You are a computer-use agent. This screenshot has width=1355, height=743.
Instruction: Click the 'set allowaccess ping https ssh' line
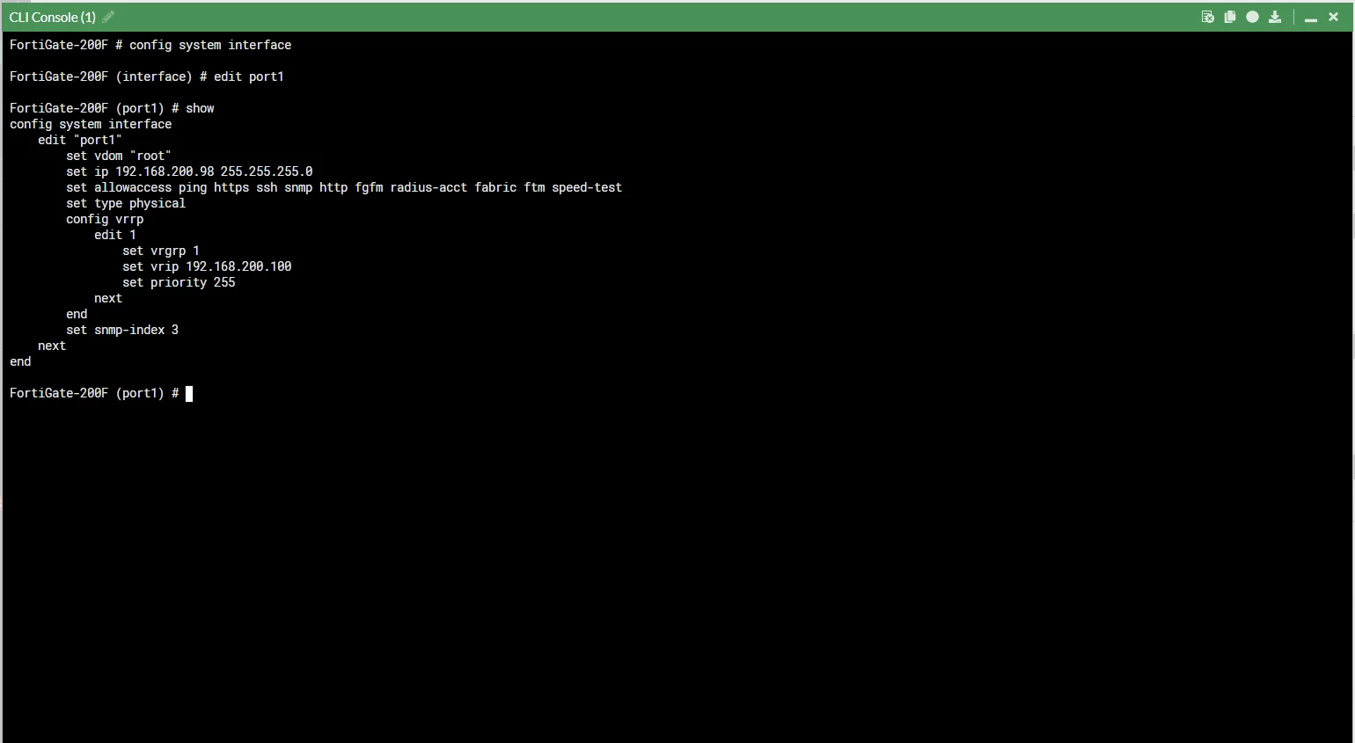(x=344, y=187)
